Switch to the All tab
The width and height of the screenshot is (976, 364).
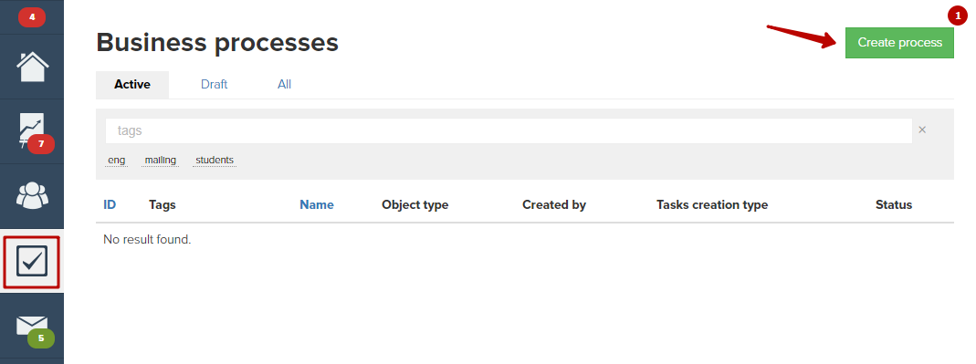[285, 85]
